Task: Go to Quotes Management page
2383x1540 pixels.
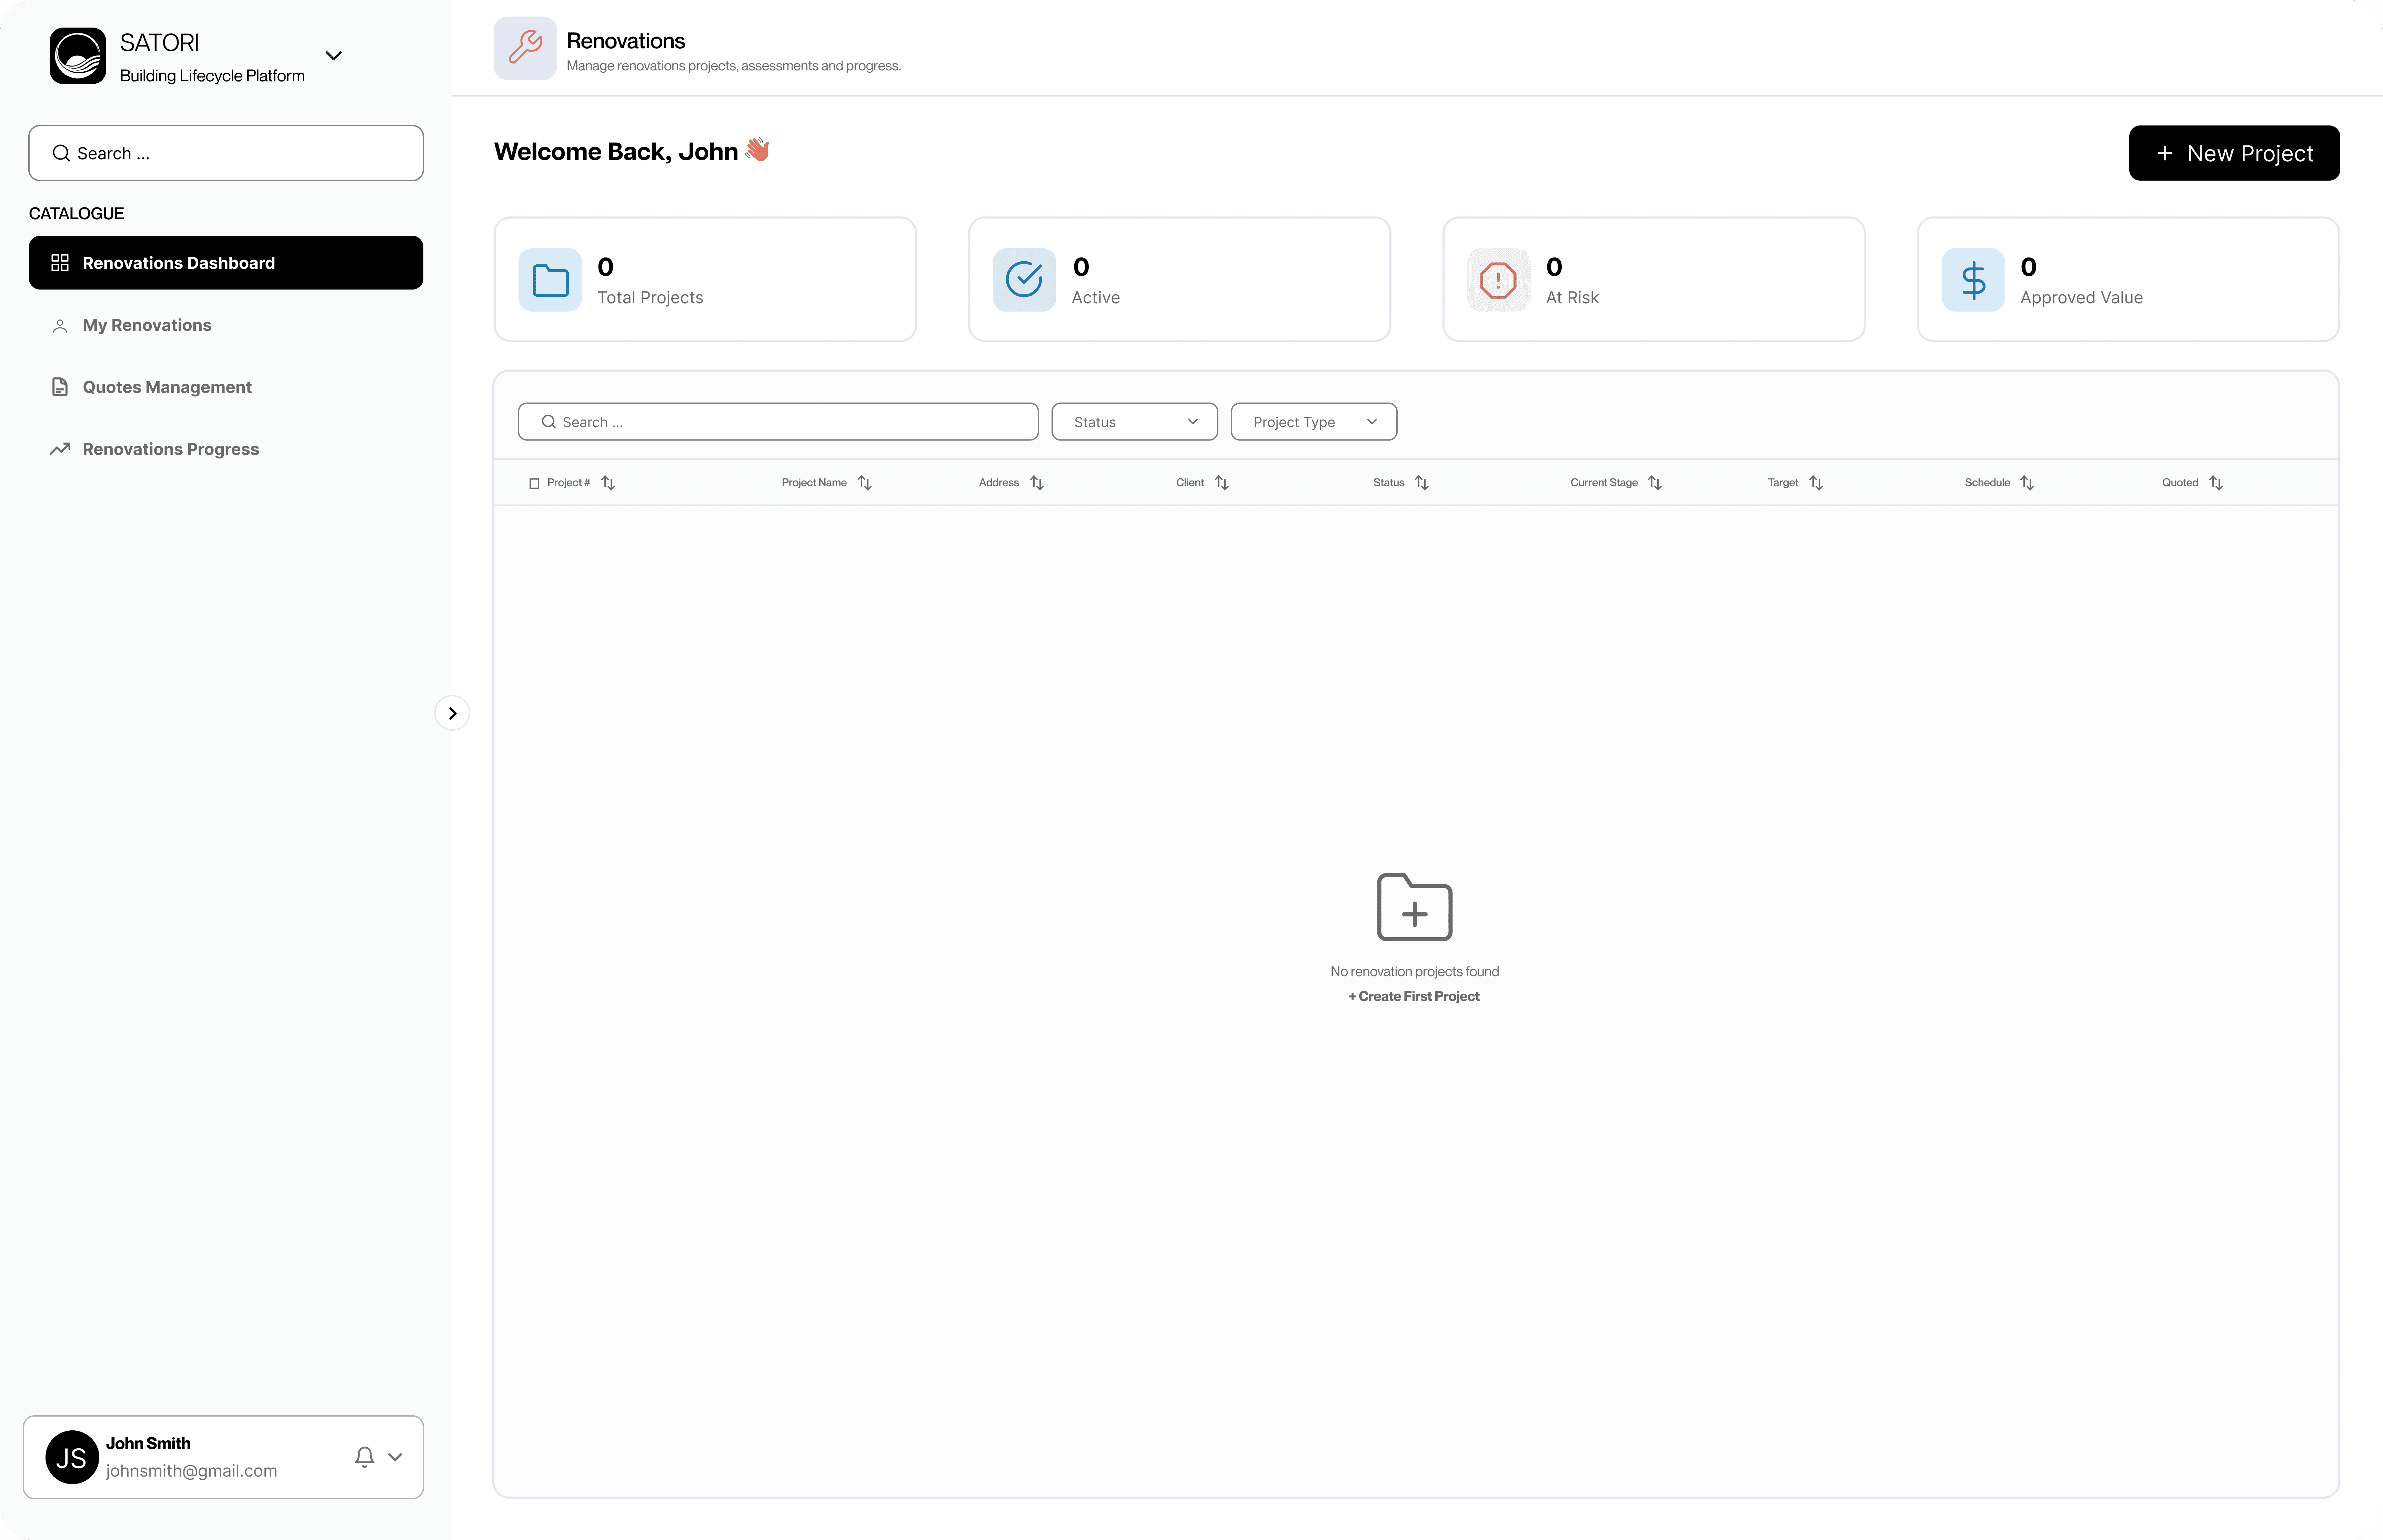Action: (167, 387)
